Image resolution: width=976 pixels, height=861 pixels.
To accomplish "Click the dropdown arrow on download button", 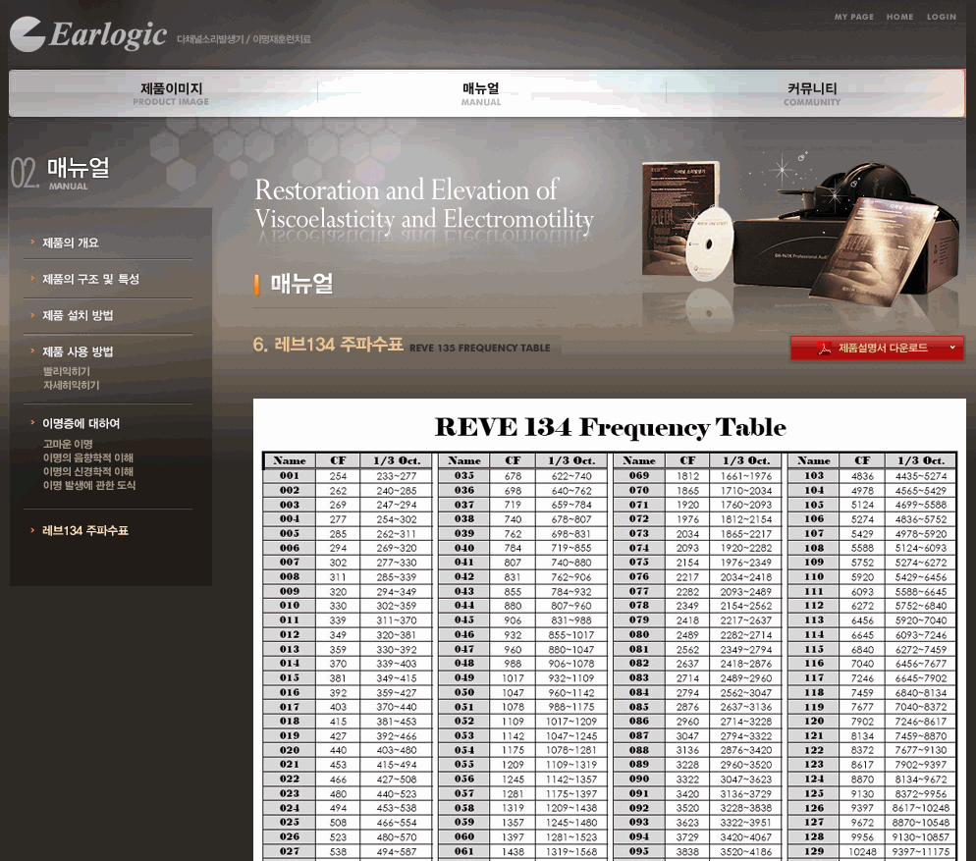I will coord(951,348).
